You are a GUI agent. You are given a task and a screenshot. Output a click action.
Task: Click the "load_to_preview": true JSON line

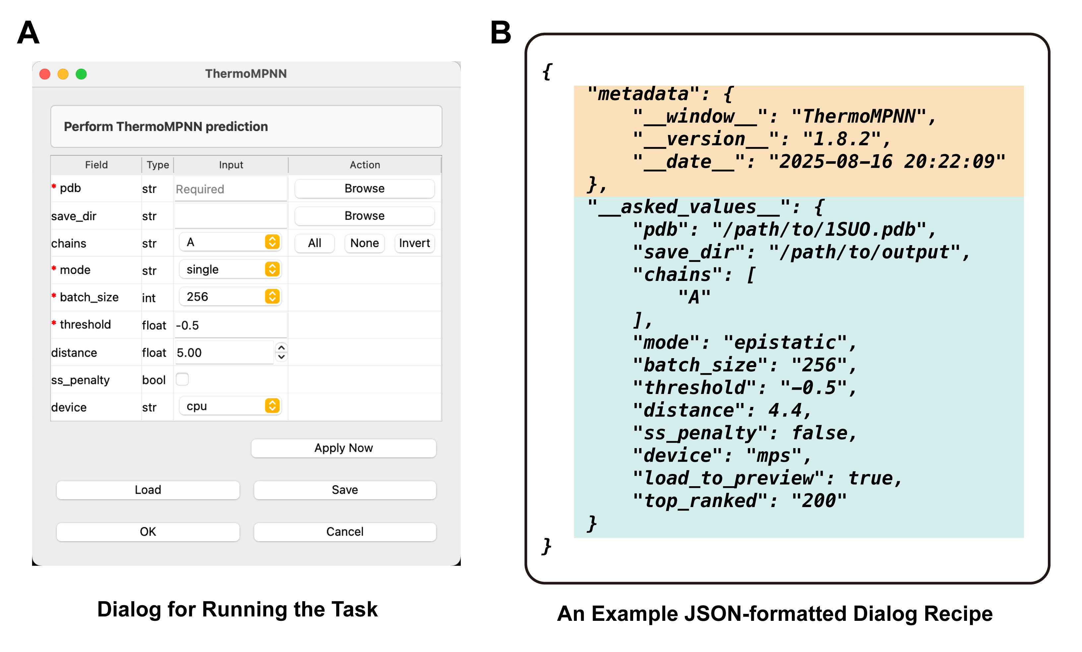pos(767,479)
